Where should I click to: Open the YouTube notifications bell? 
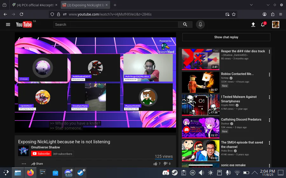(263, 24)
